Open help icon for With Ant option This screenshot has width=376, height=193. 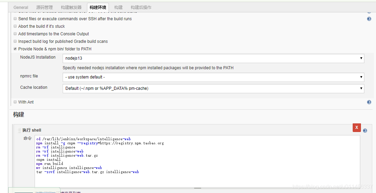(369, 102)
